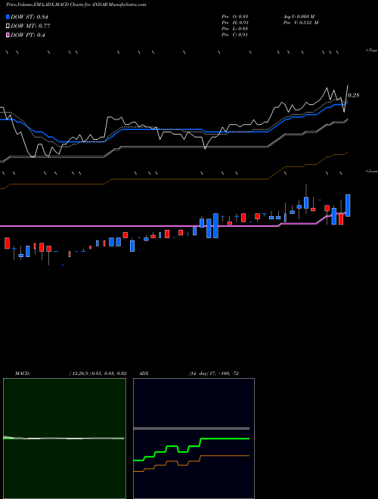Click the ADX (14 day) parameter values
The width and height of the screenshot is (378, 499).
click(213, 373)
